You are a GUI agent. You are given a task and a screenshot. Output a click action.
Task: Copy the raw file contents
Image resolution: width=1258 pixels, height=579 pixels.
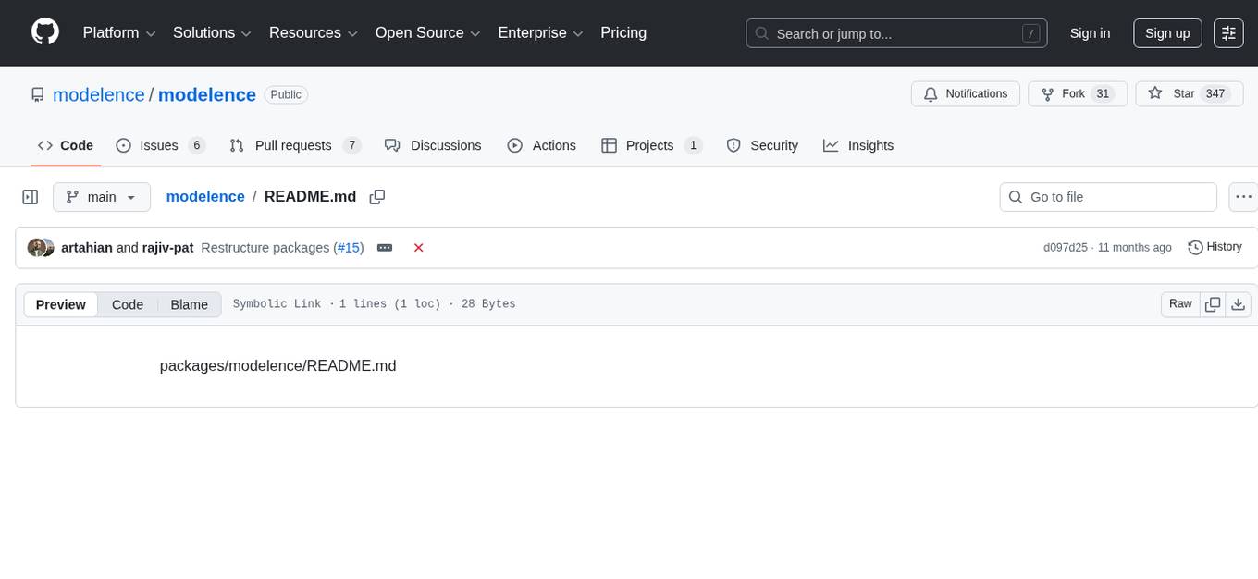(1212, 303)
